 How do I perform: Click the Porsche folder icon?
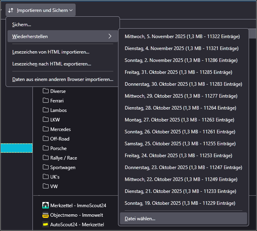pyautogui.click(x=46, y=148)
